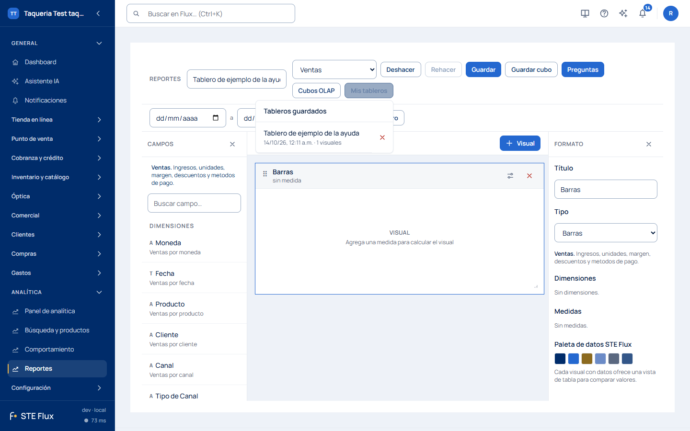Open settings sliders icon of Barras visual

click(510, 176)
